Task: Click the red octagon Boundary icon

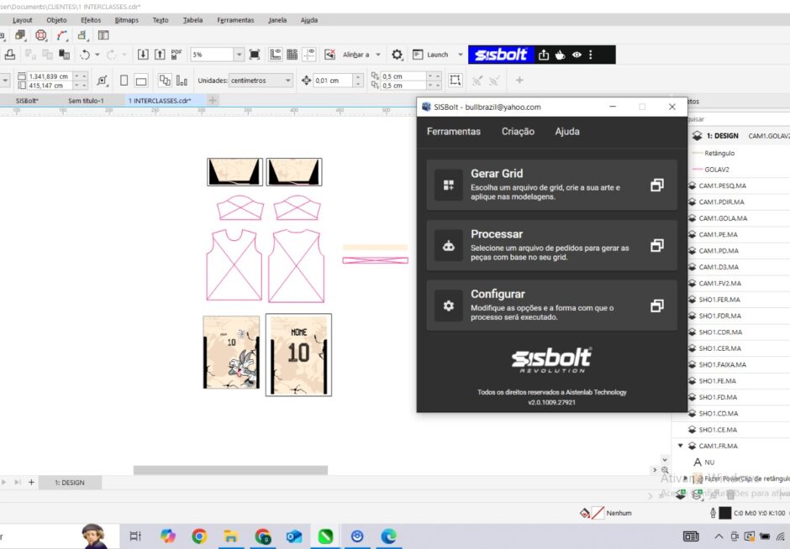Action: click(x=41, y=35)
